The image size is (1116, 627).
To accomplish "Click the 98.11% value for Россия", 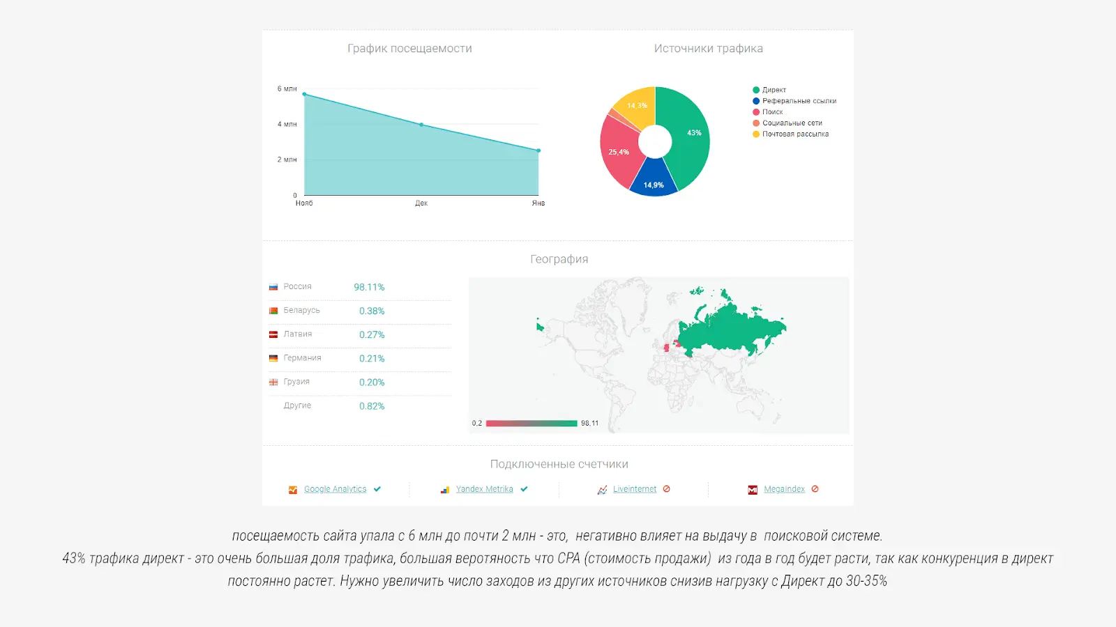I will pyautogui.click(x=369, y=287).
